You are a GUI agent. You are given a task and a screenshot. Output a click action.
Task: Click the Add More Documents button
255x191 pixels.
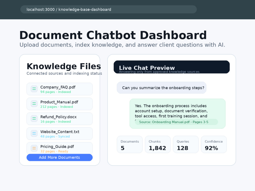click(x=59, y=157)
